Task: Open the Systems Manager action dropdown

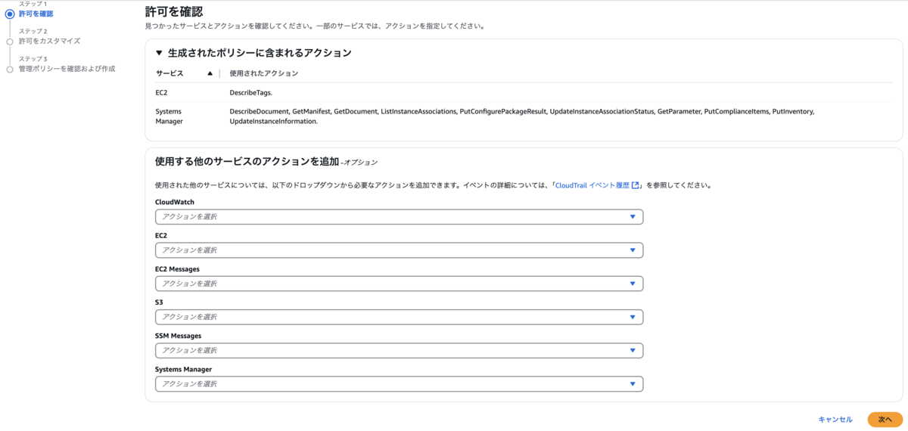Action: tap(399, 384)
